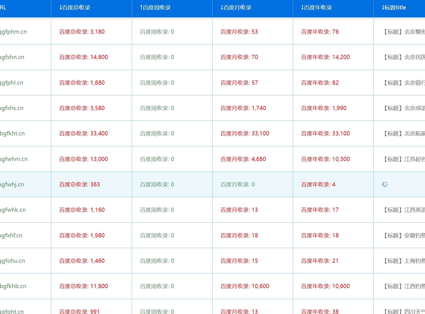
Task: Click cell 百度月收录: 0 in gfwhj.cn row
Action: click(238, 184)
